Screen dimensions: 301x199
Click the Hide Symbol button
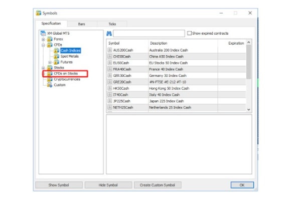108,185
